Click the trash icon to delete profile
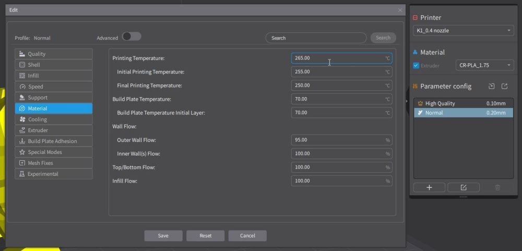Image resolution: width=522 pixels, height=251 pixels. pos(497,187)
